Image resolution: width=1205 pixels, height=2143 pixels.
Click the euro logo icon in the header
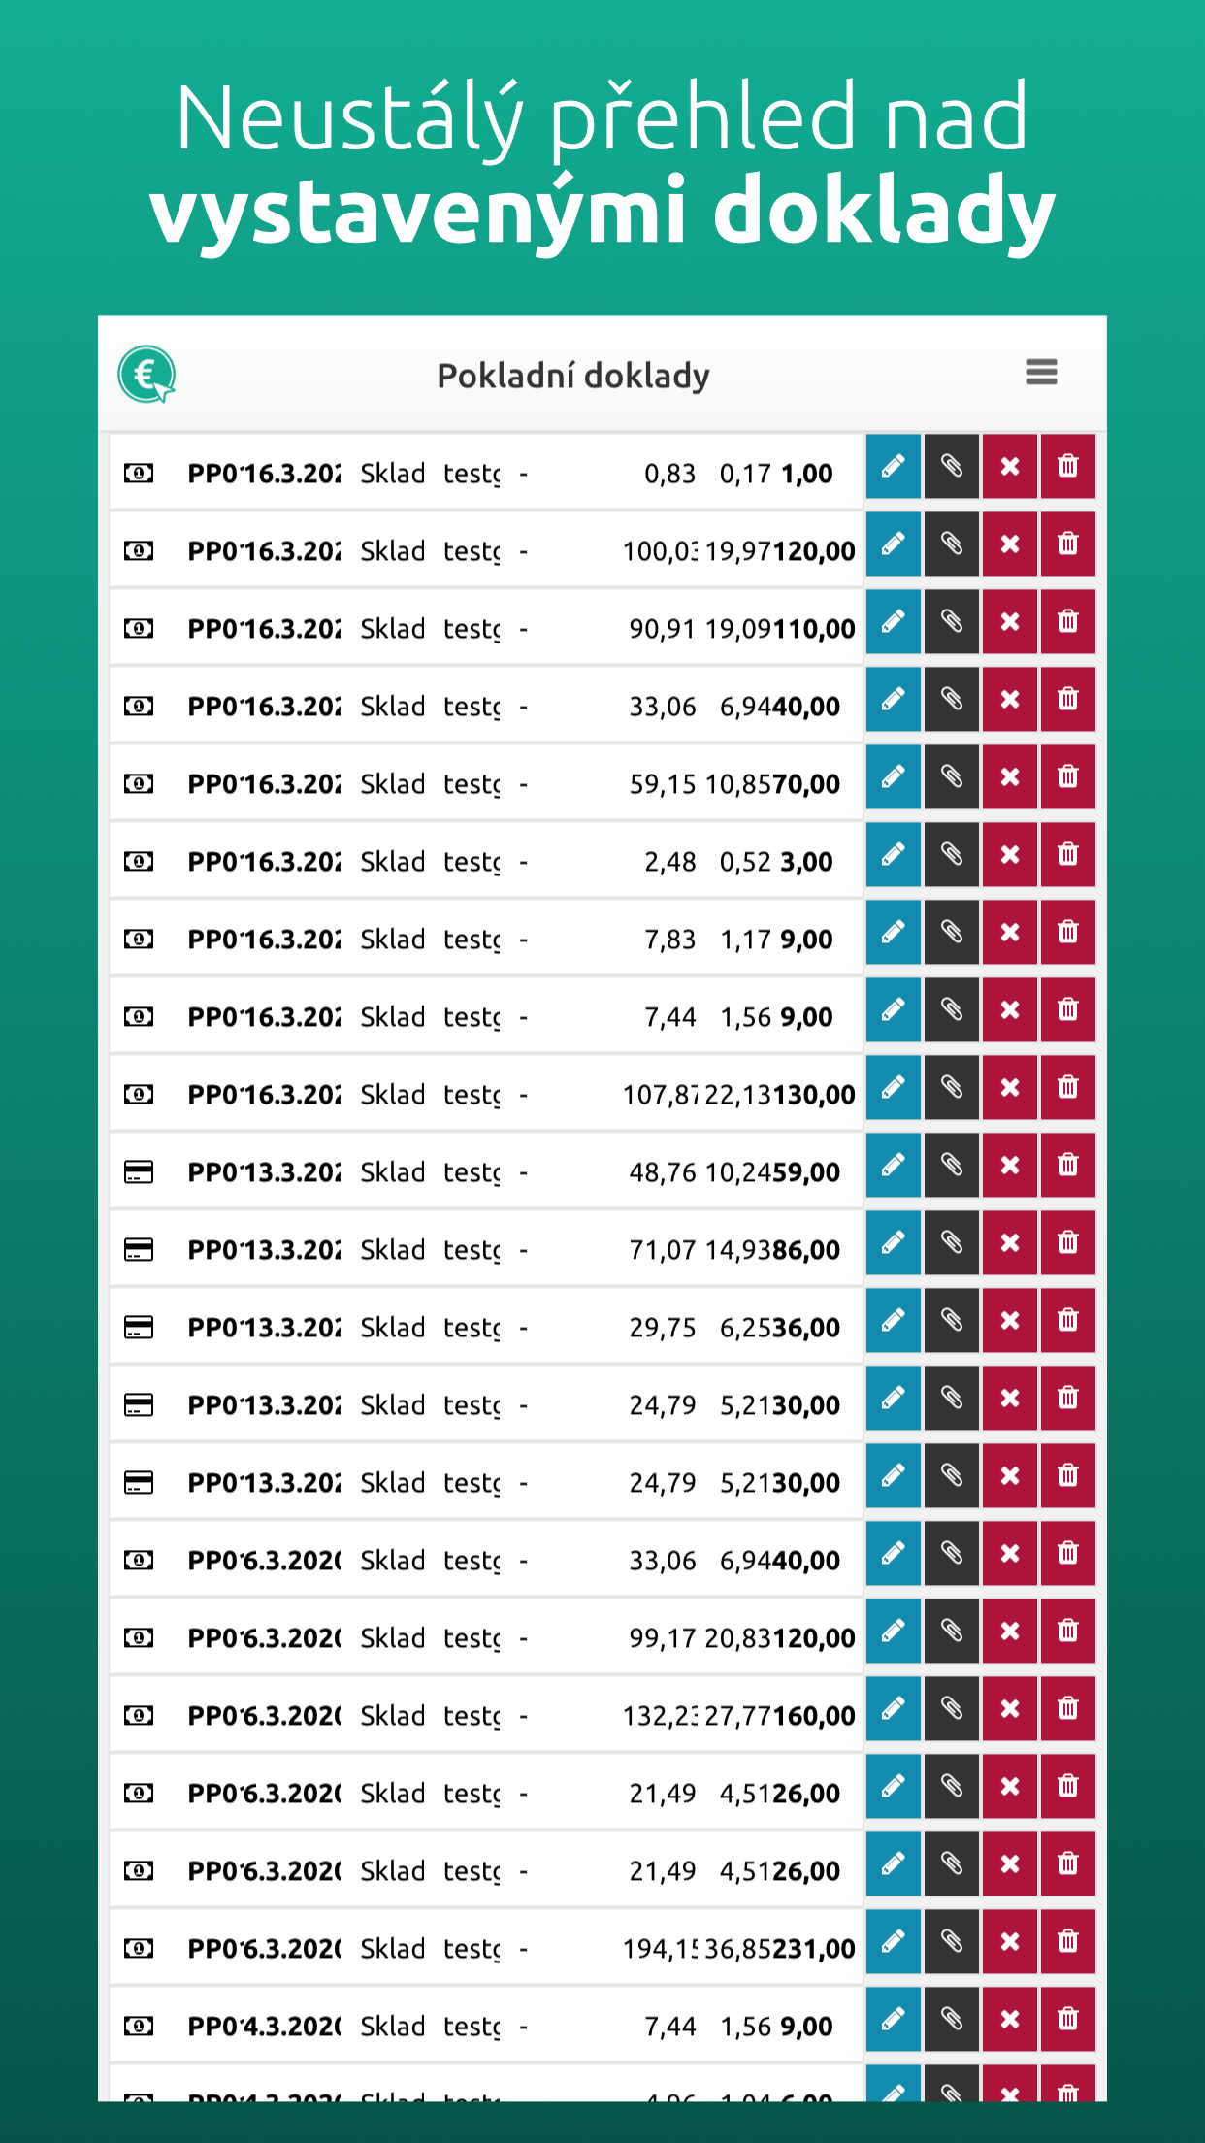click(147, 375)
